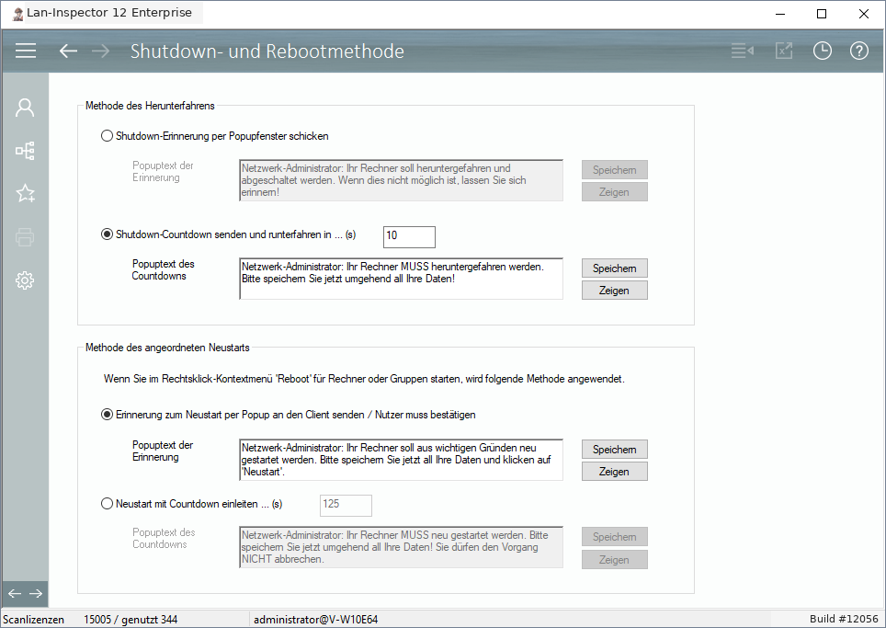Open the settings gear sidebar icon
The width and height of the screenshot is (886, 628).
[x=25, y=280]
